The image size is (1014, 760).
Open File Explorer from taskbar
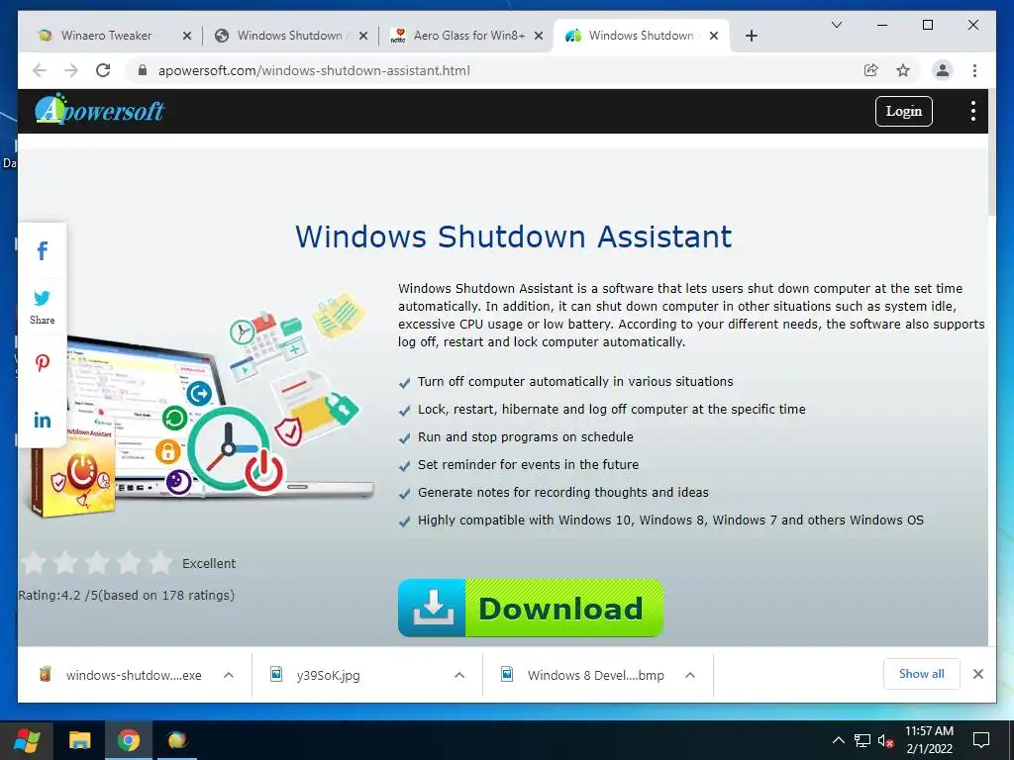point(80,740)
